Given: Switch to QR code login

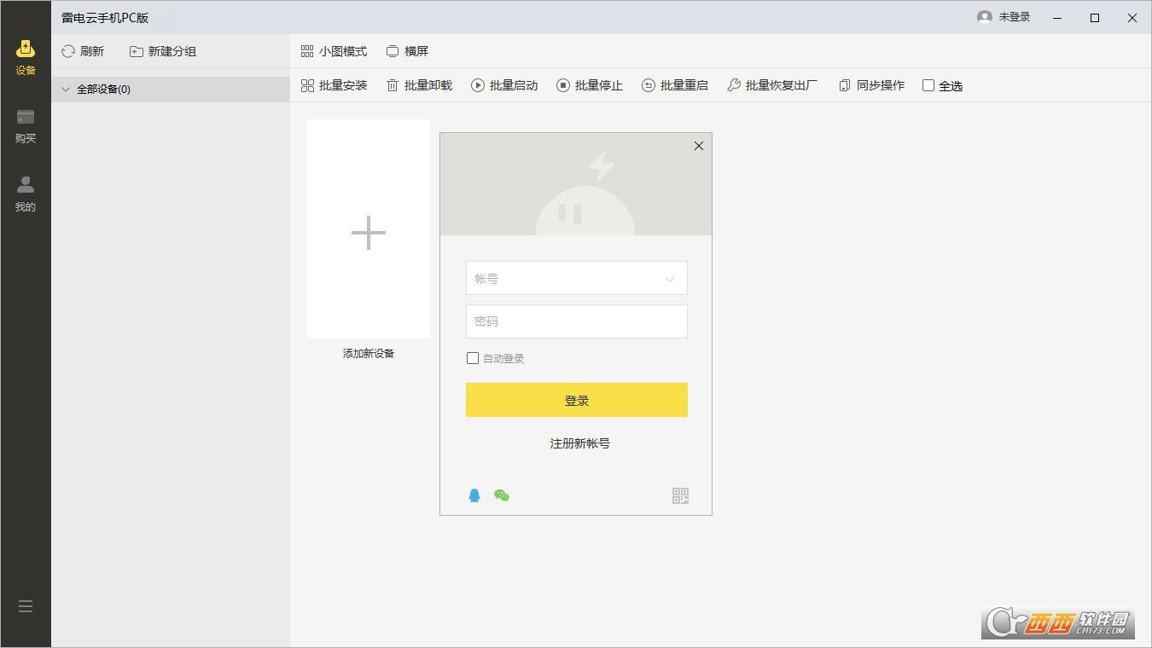Looking at the screenshot, I should pyautogui.click(x=679, y=495).
